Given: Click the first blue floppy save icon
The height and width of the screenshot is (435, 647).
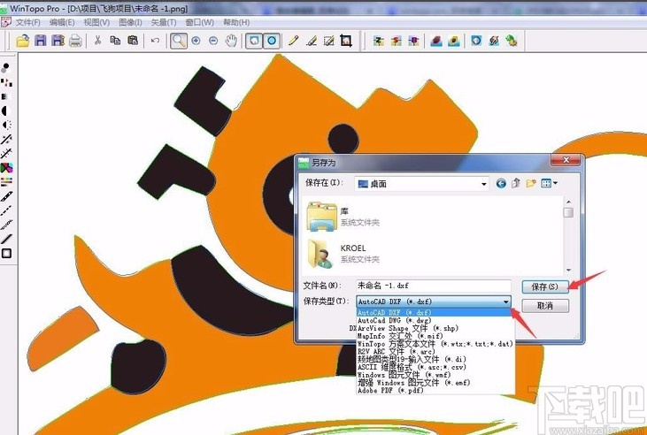Looking at the screenshot, I should pos(41,41).
